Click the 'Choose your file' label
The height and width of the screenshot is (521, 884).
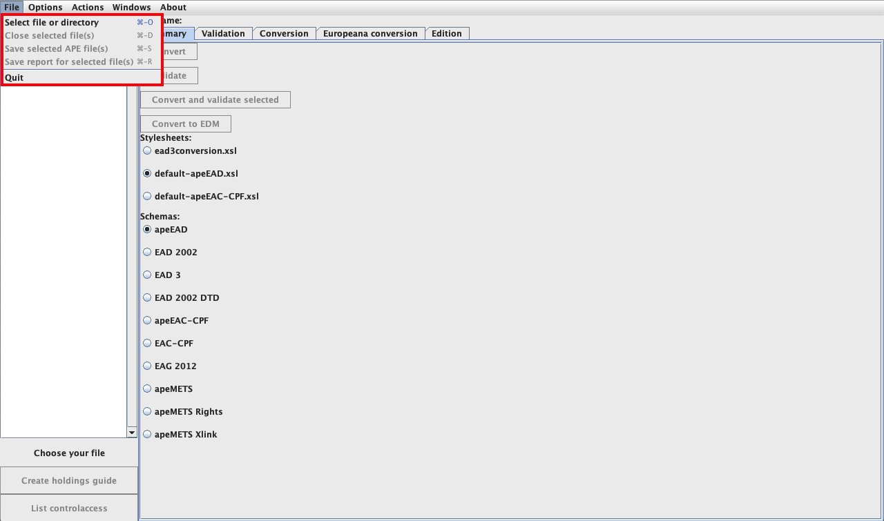(69, 453)
